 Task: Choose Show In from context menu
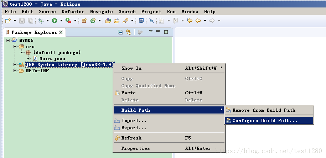[169, 68]
